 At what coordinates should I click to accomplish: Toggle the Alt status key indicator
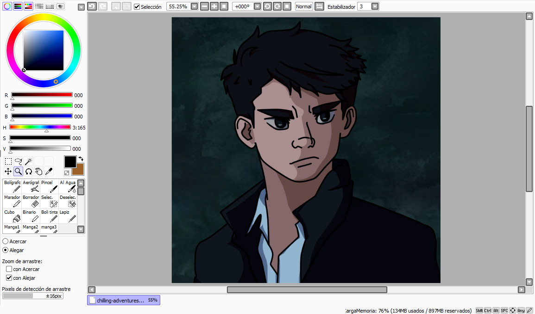(496, 310)
